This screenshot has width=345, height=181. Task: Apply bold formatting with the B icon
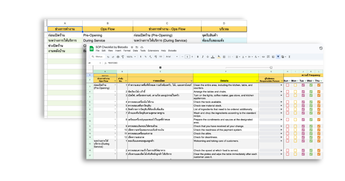tap(198, 57)
